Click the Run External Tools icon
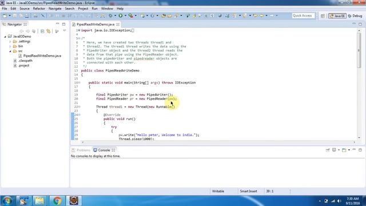This screenshot has width=366, height=206. 131,15
